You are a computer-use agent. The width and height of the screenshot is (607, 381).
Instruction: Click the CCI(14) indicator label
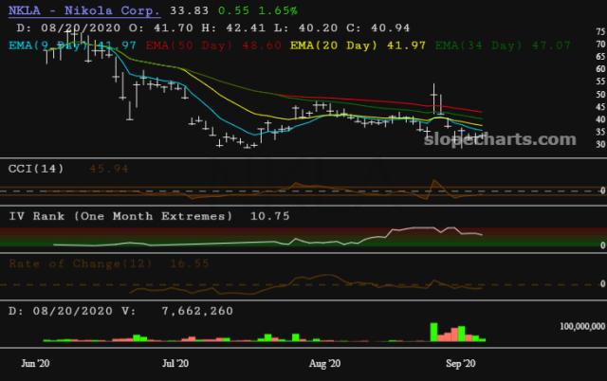(x=36, y=169)
